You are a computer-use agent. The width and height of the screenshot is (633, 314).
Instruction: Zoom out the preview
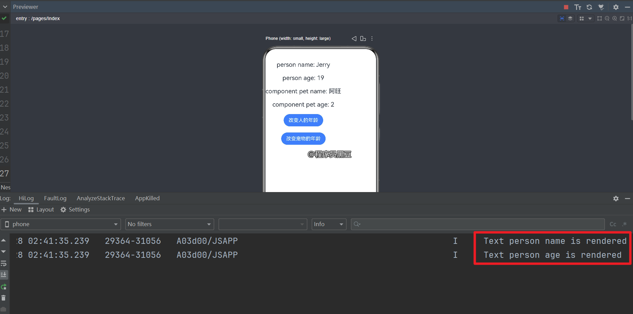pyautogui.click(x=607, y=18)
